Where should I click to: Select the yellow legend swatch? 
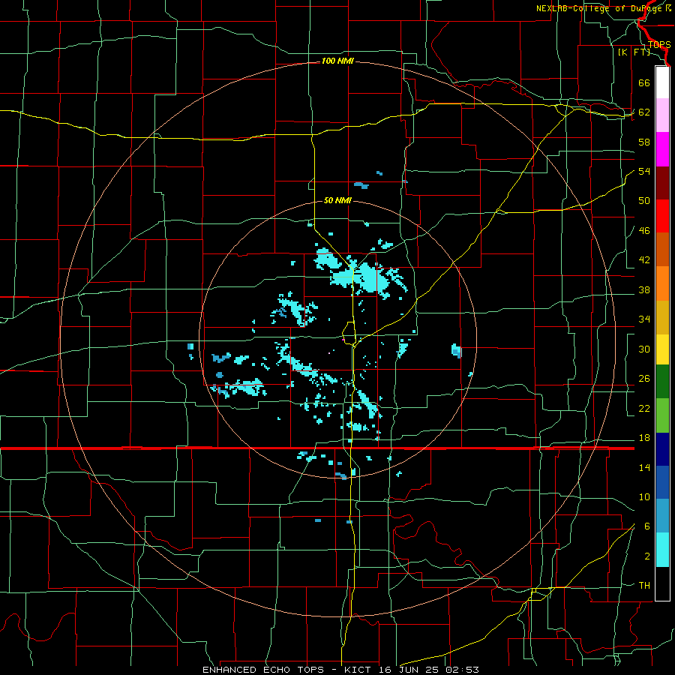pyautogui.click(x=662, y=349)
